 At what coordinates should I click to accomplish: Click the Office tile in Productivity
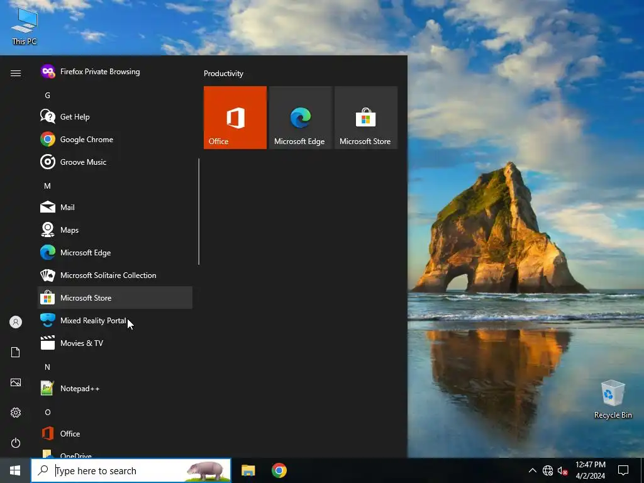(x=235, y=118)
